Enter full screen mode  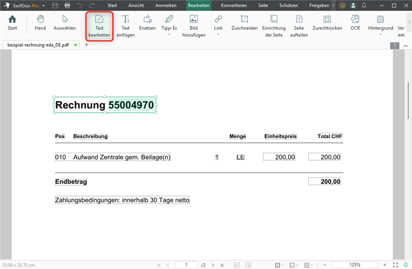click(x=396, y=265)
